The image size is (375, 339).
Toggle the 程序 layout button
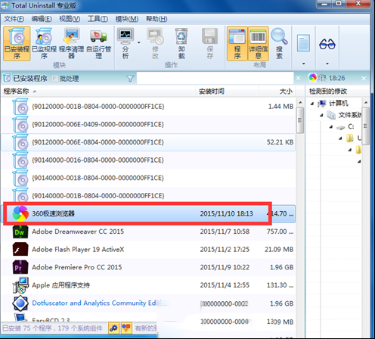237,44
